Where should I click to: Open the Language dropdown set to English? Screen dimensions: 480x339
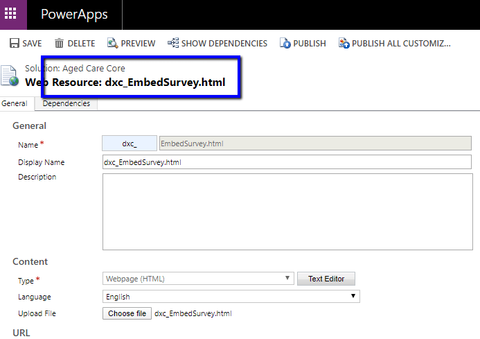point(231,296)
